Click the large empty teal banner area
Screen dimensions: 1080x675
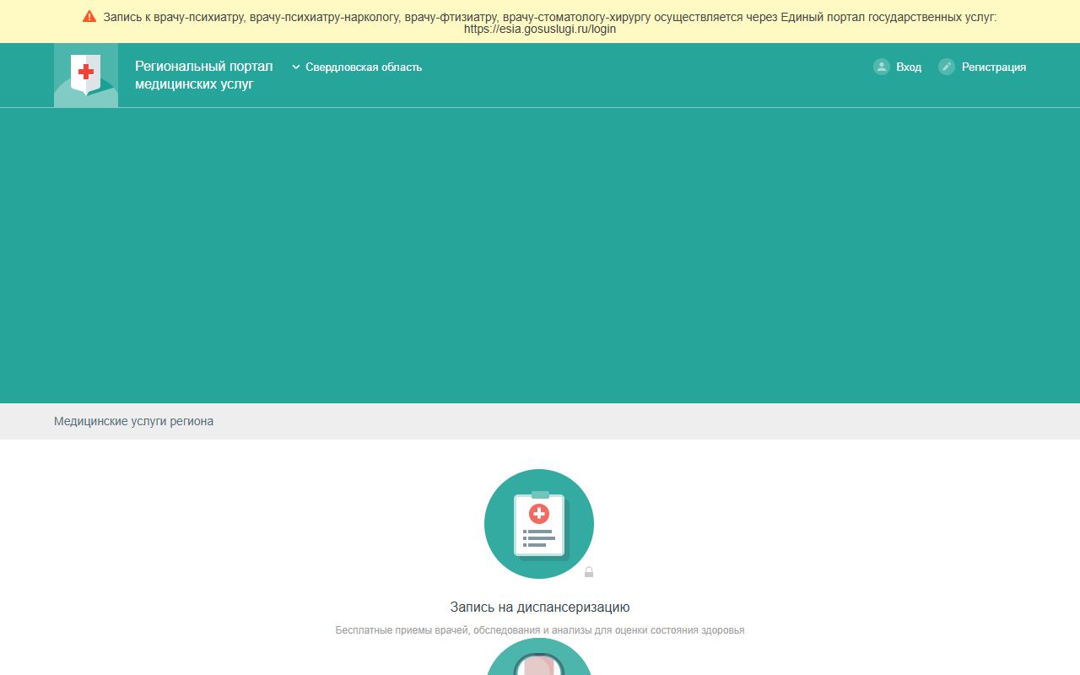pyautogui.click(x=540, y=256)
